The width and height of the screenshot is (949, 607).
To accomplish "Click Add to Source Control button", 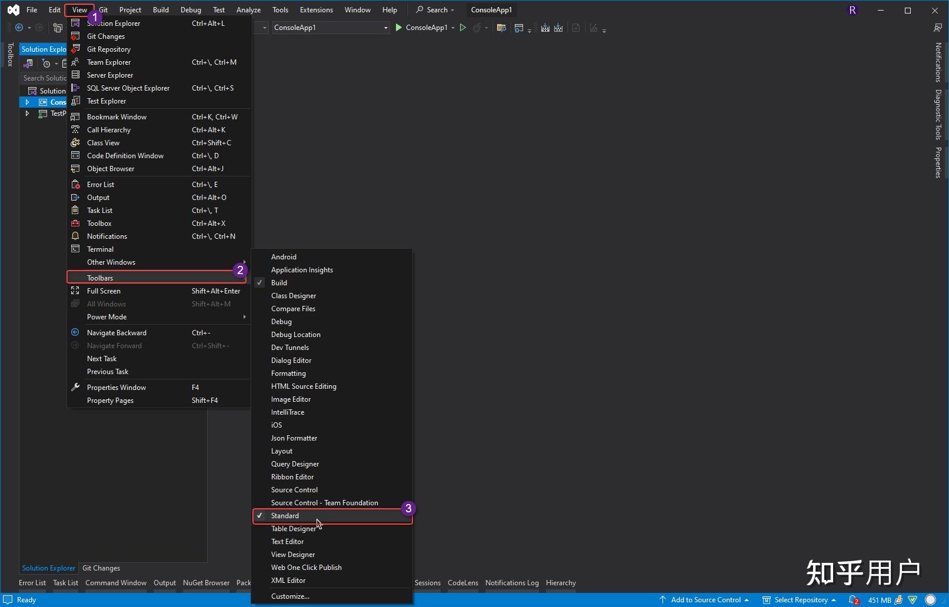I will point(705,600).
